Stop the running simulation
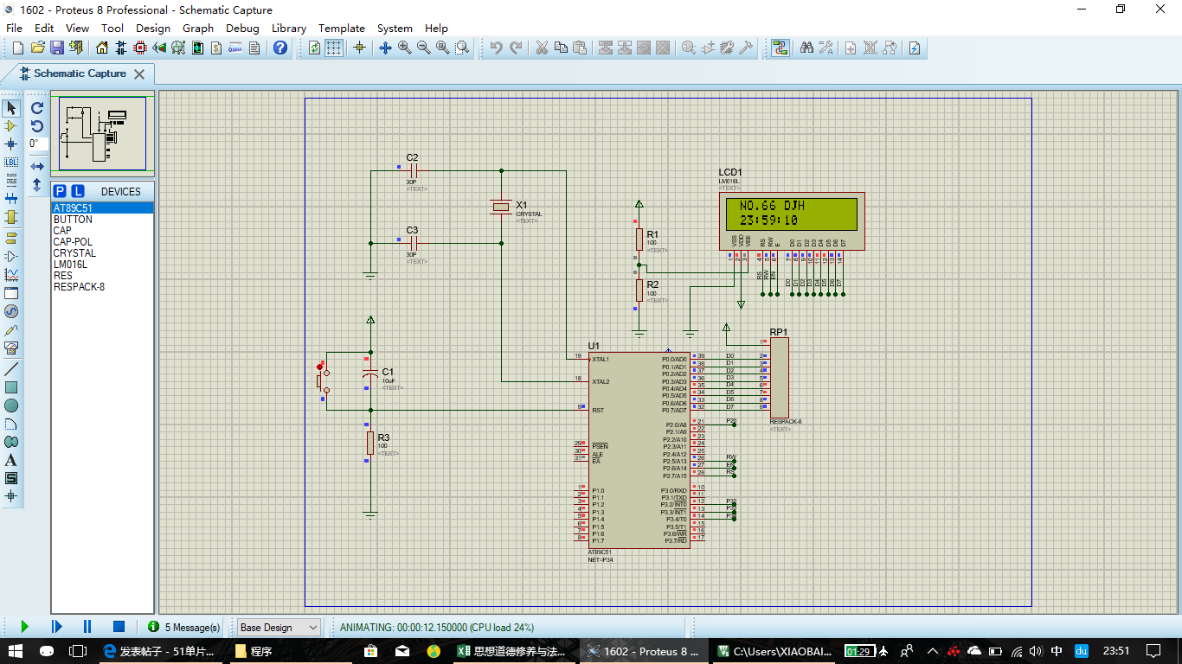This screenshot has width=1182, height=664. 119,627
